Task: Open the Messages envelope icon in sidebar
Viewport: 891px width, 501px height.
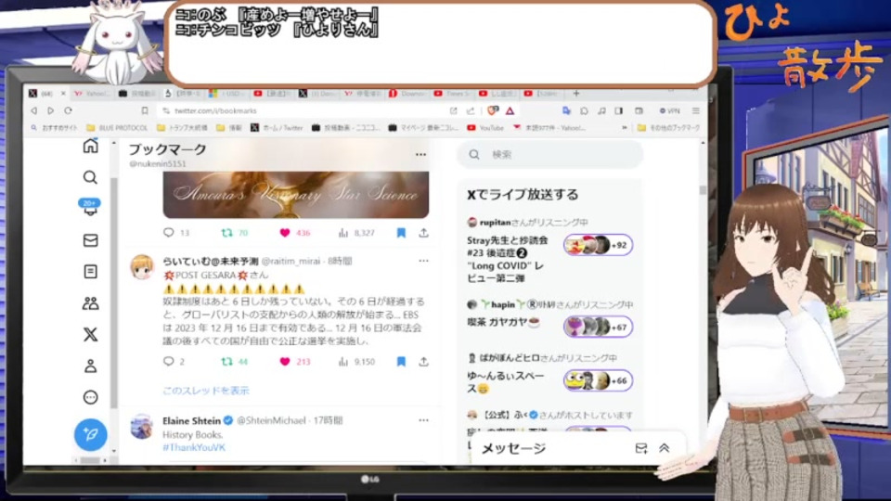Action: tap(90, 240)
